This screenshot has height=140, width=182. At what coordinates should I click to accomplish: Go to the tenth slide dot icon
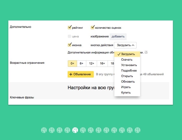click(114, 130)
